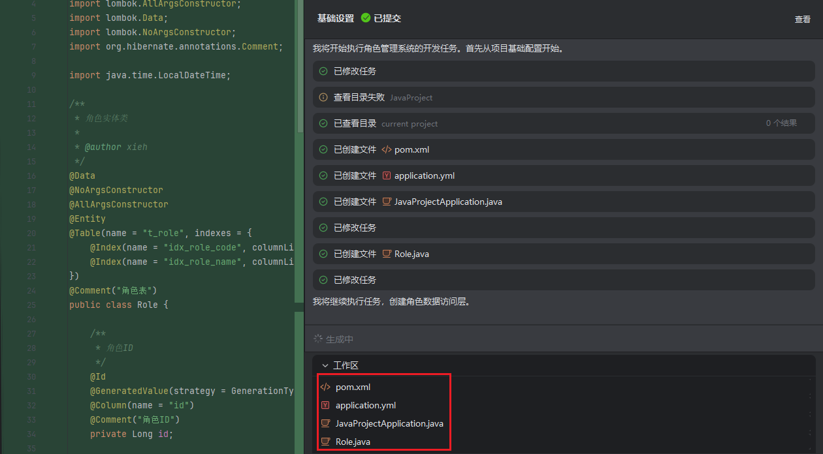The height and width of the screenshot is (454, 823).
Task: Click the YAML icon beside application.yml in 工作区
Action: tap(325, 405)
